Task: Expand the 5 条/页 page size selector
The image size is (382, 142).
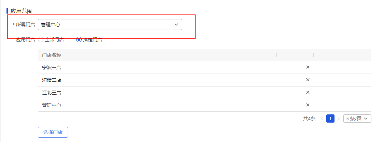Action: coord(357,119)
